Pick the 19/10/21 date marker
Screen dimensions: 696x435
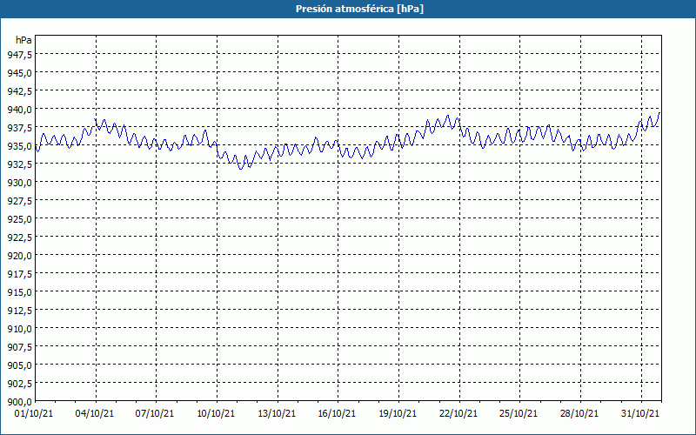pos(398,414)
